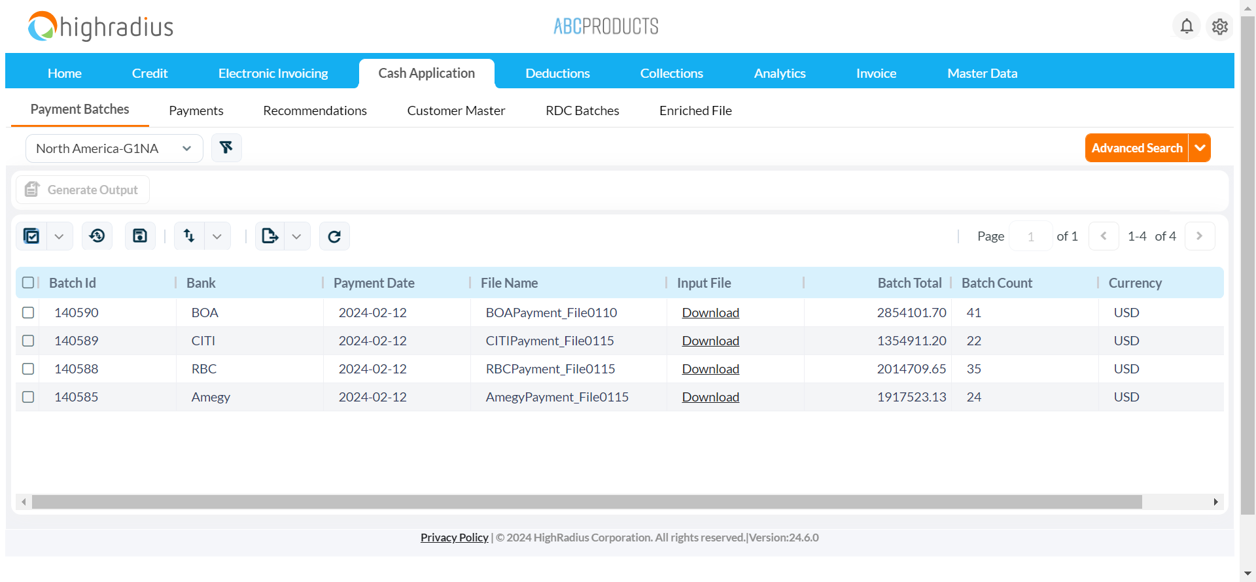Image resolution: width=1256 pixels, height=582 pixels.
Task: Click the Advanced Search button
Action: pos(1136,148)
